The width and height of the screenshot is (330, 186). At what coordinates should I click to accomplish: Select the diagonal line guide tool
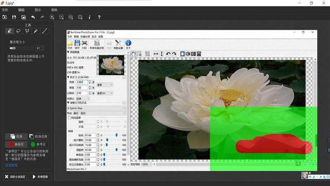coord(44,31)
